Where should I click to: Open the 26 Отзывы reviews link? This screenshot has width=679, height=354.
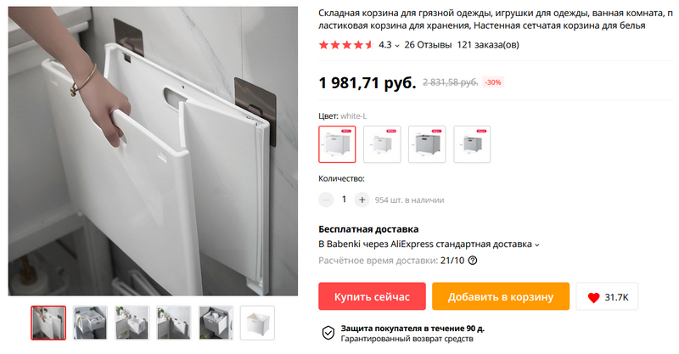(x=428, y=45)
